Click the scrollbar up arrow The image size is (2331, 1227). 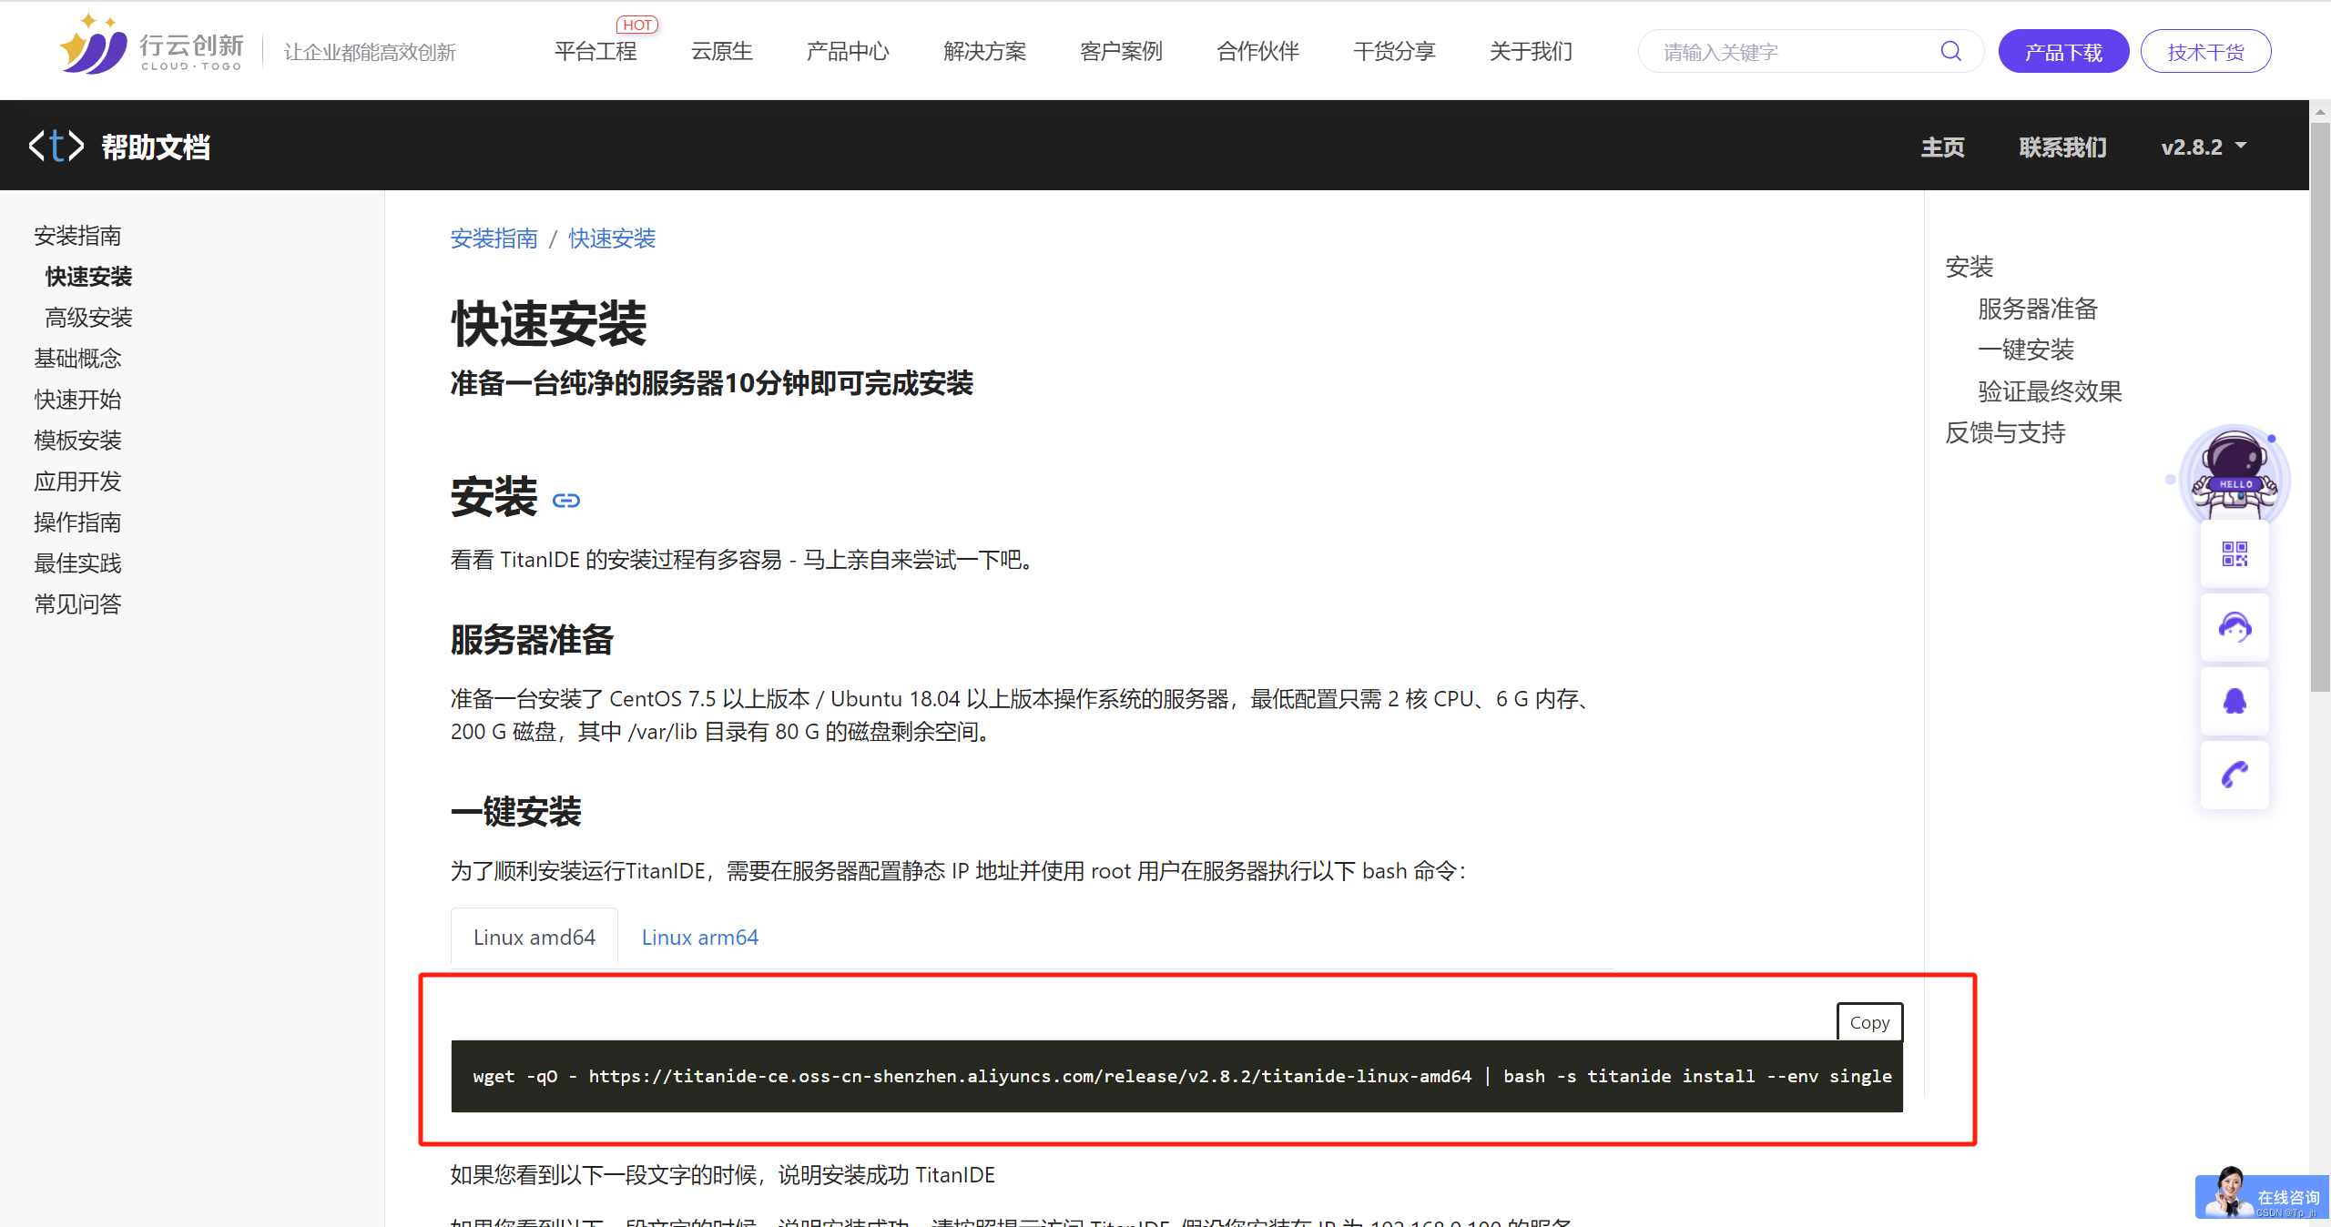pyautogui.click(x=2320, y=111)
